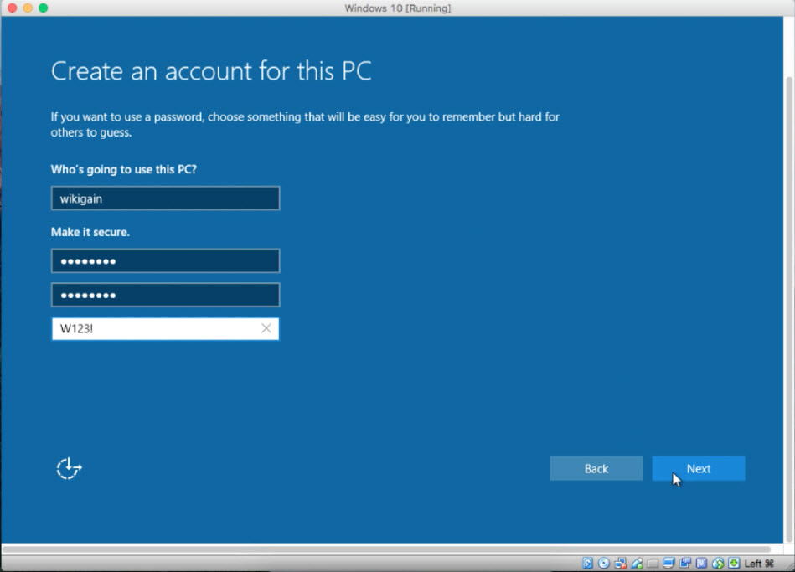The image size is (795, 572).
Task: Click the horizontal scrollbar below VM screen
Action: pyautogui.click(x=386, y=549)
